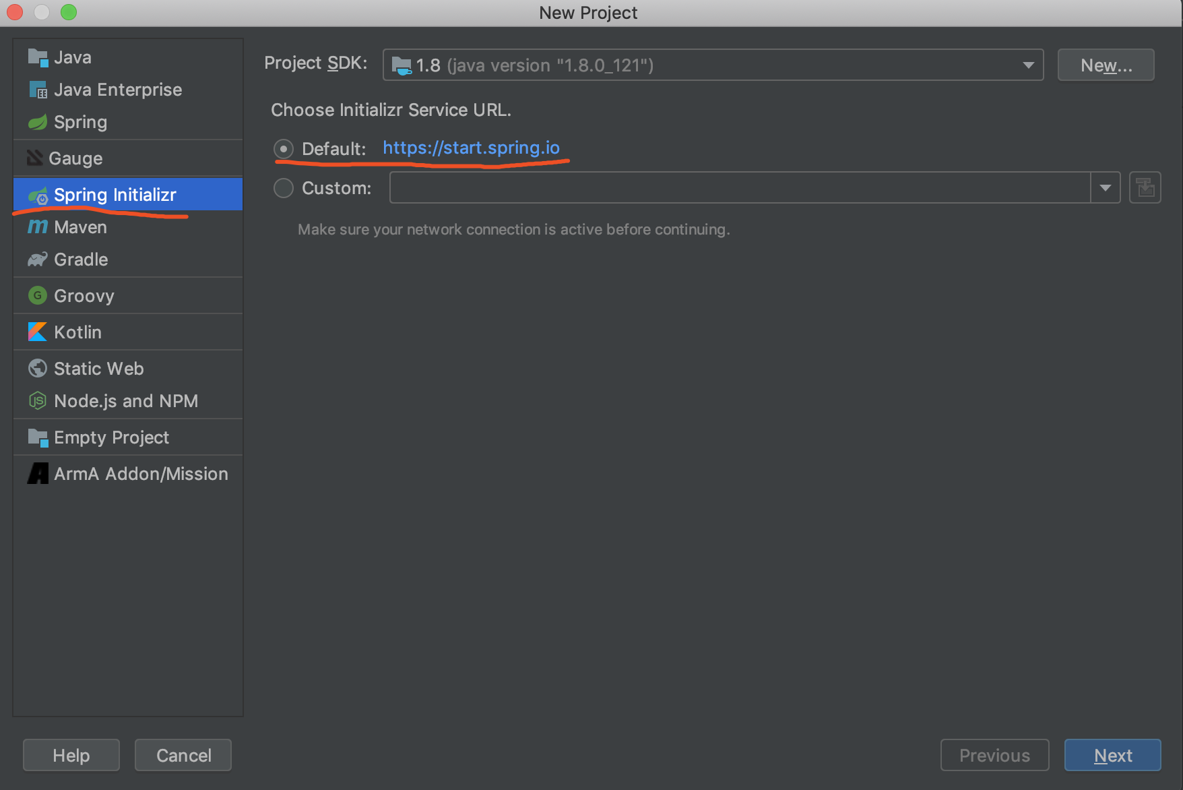Click the Project SDK 1.8 combo box text

click(x=535, y=65)
